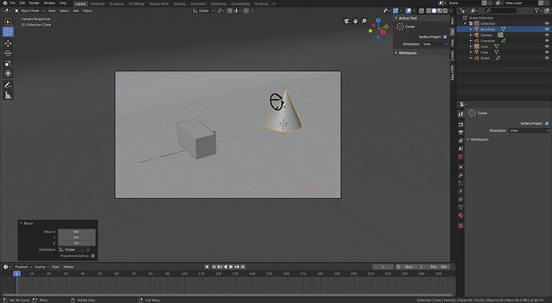The height and width of the screenshot is (303, 552).
Task: Open the Marker menu in timeline
Action: coord(69,267)
